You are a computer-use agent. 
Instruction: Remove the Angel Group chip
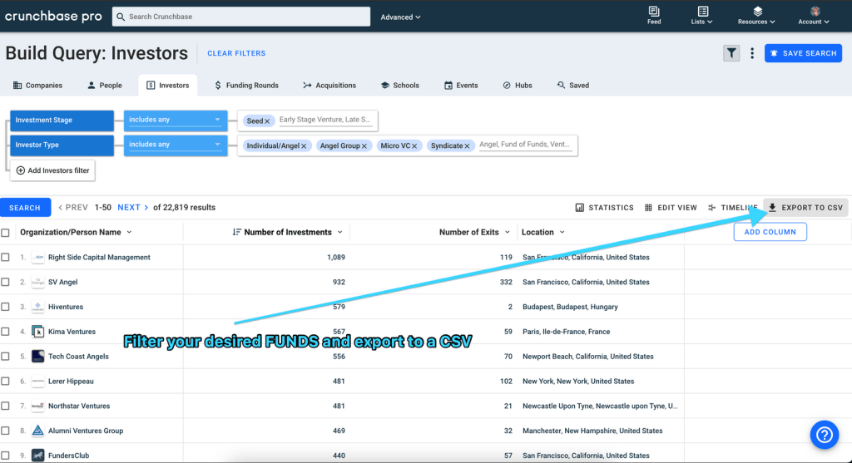point(364,146)
